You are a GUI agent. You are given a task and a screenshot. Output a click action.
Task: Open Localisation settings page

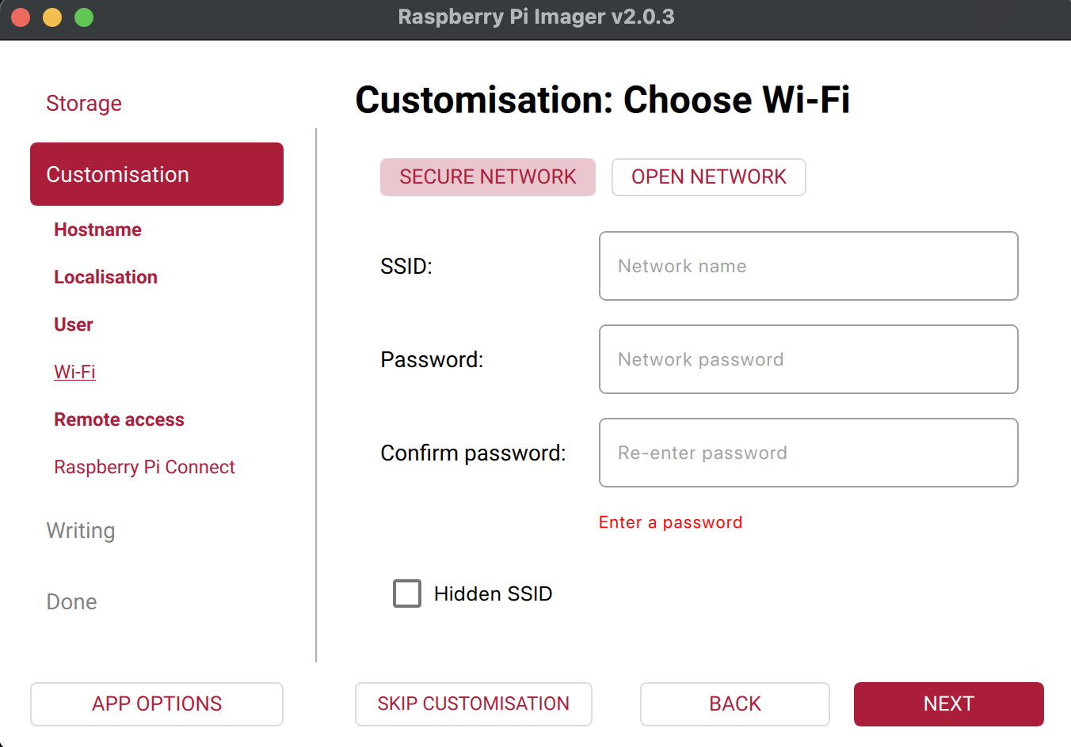[x=105, y=277]
